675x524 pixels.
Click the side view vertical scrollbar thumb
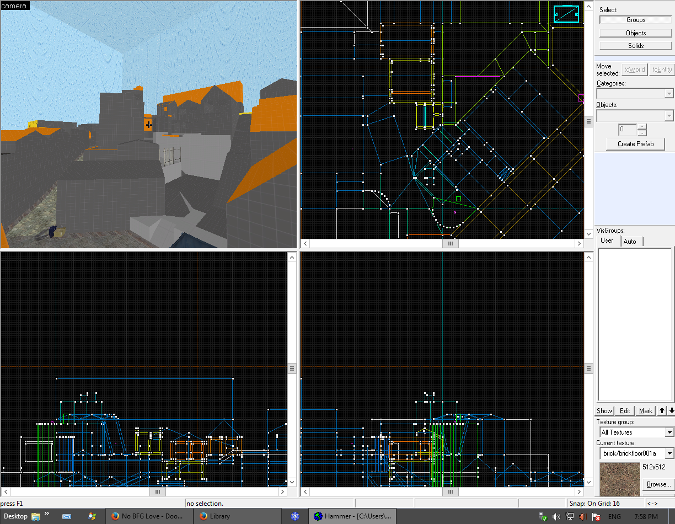click(588, 368)
